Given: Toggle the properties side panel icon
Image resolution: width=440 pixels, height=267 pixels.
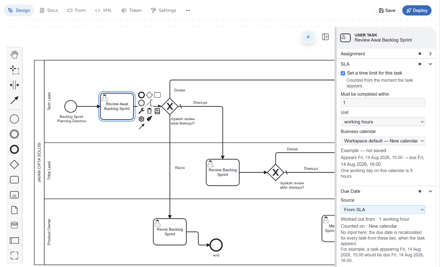Looking at the screenshot, I should (325, 37).
